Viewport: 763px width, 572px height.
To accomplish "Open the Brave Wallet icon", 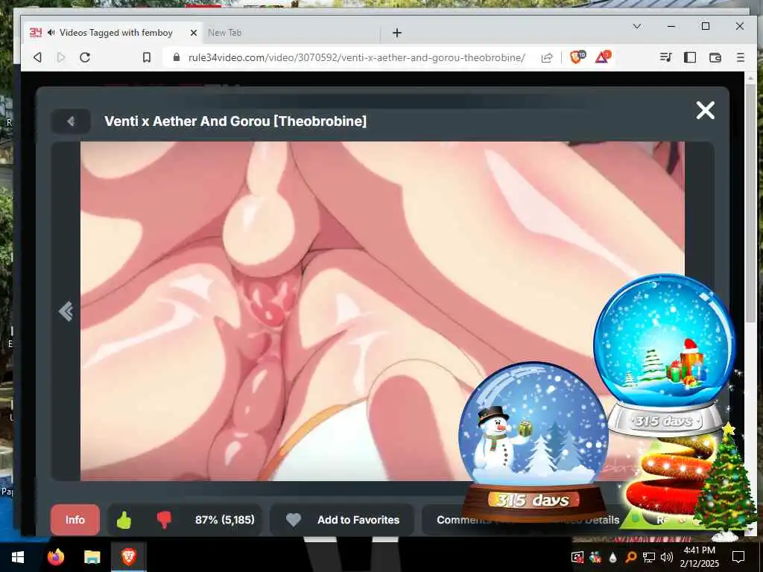I will (715, 57).
